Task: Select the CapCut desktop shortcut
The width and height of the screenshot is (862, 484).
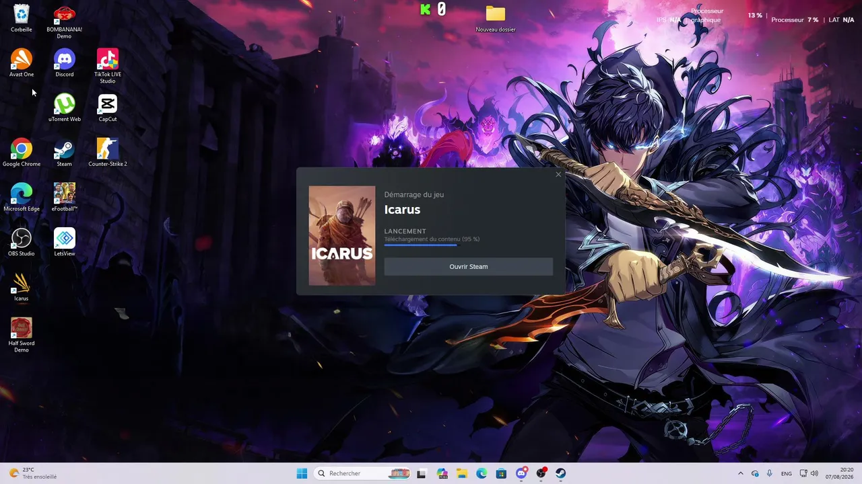Action: coord(108,108)
